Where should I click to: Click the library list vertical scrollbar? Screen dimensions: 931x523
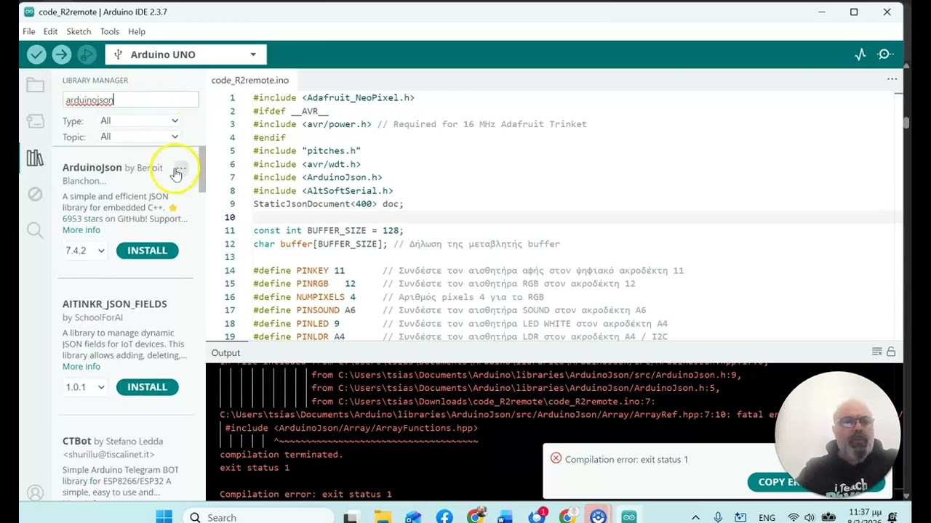[202, 169]
